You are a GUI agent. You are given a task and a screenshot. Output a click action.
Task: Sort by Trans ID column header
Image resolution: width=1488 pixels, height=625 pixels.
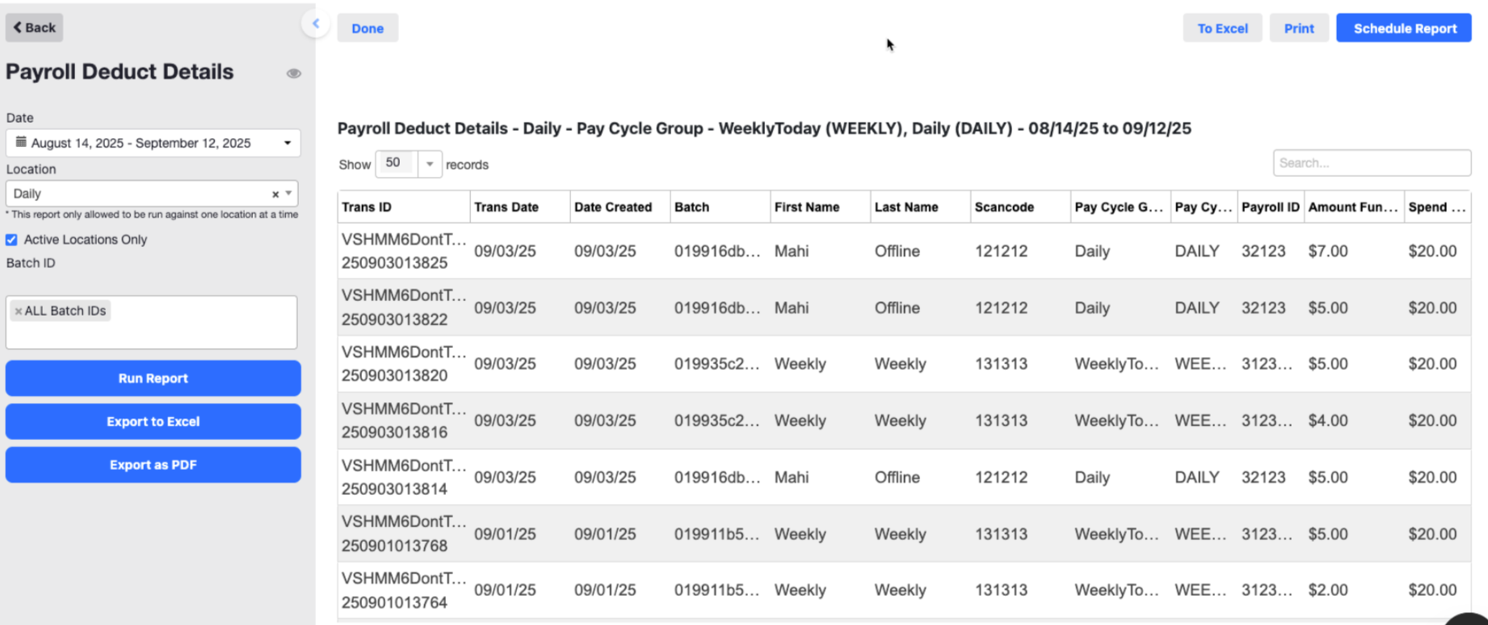(404, 207)
